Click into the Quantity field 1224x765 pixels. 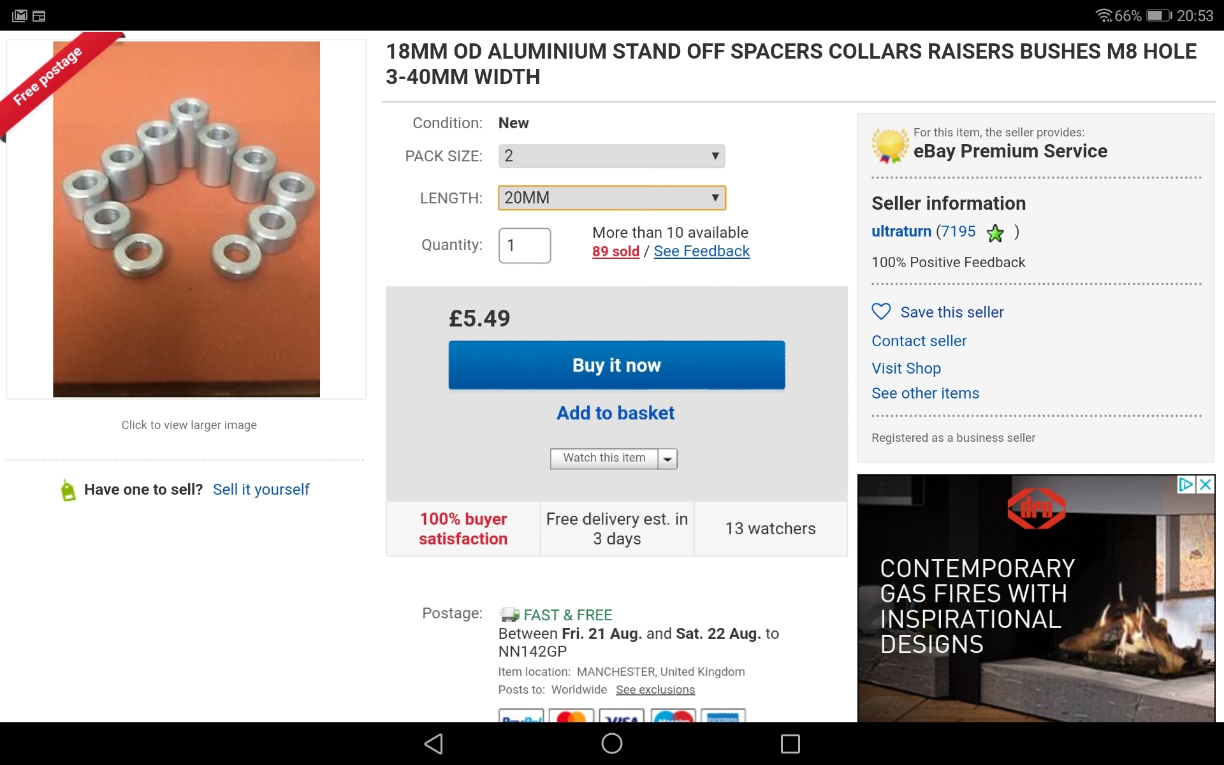pyautogui.click(x=525, y=245)
